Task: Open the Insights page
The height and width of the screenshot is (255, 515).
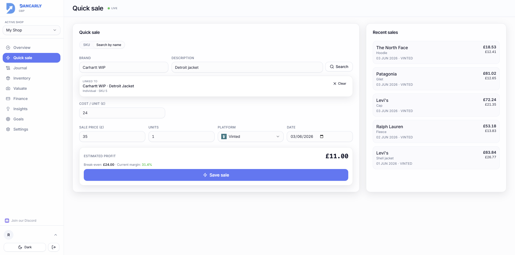Action: pyautogui.click(x=31, y=109)
